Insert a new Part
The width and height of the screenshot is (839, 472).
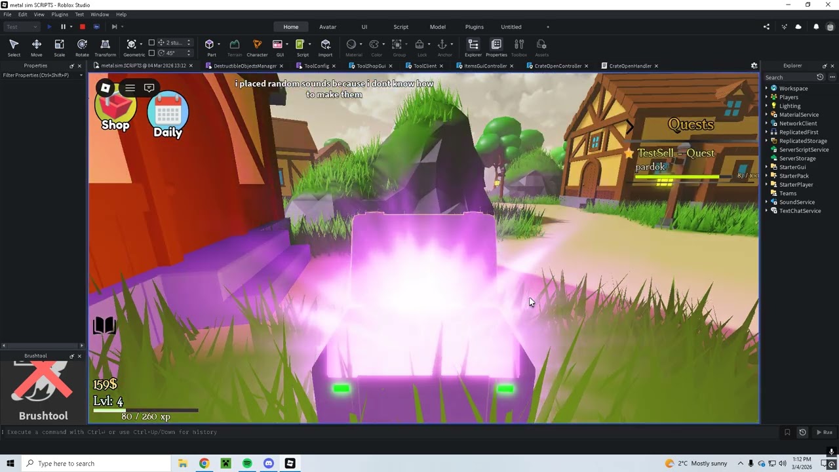(x=210, y=47)
